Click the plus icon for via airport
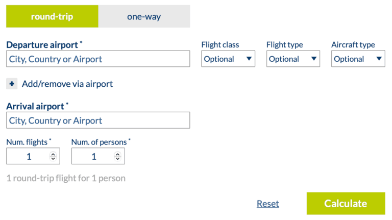Screen dimensions: 392x220 click(12, 84)
